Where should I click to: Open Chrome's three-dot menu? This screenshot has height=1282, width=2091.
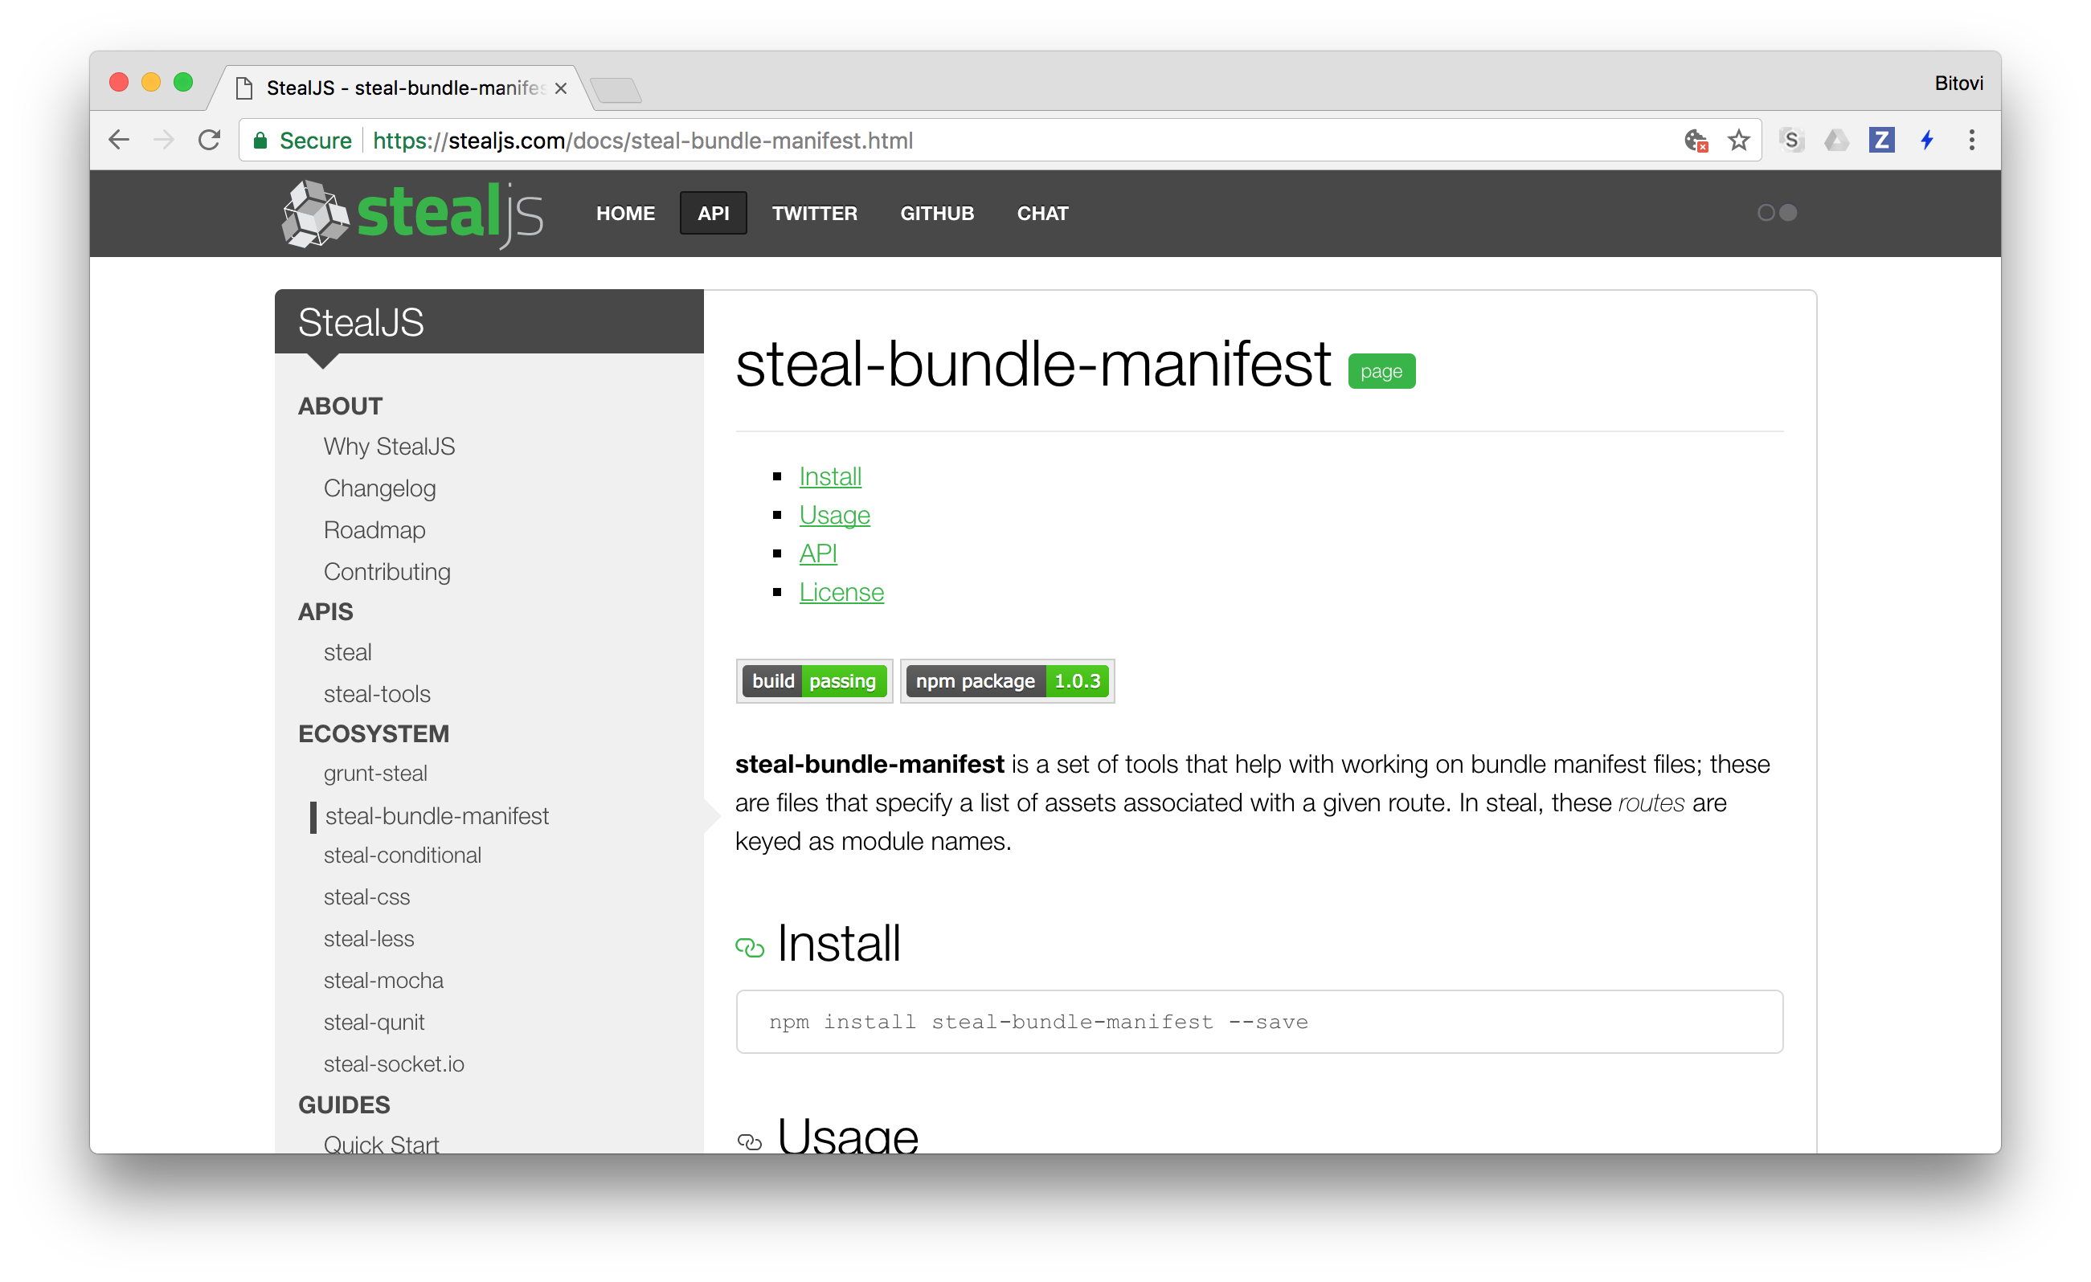[1971, 140]
